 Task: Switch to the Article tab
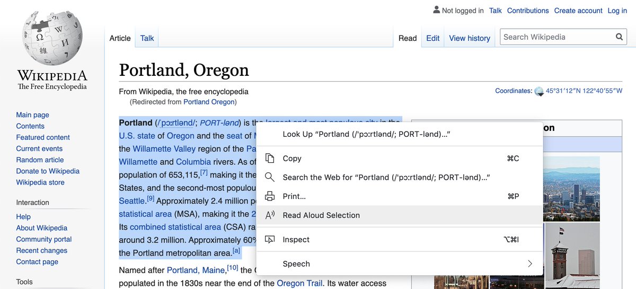(120, 38)
